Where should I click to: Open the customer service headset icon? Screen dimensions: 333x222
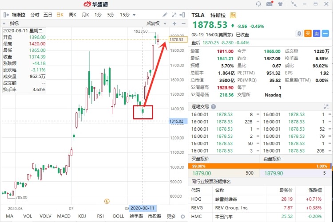click(258, 4)
